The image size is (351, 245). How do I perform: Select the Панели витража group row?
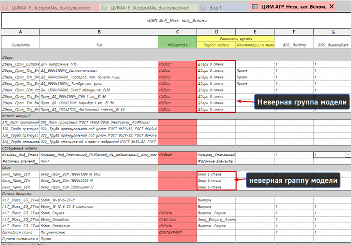176,194
